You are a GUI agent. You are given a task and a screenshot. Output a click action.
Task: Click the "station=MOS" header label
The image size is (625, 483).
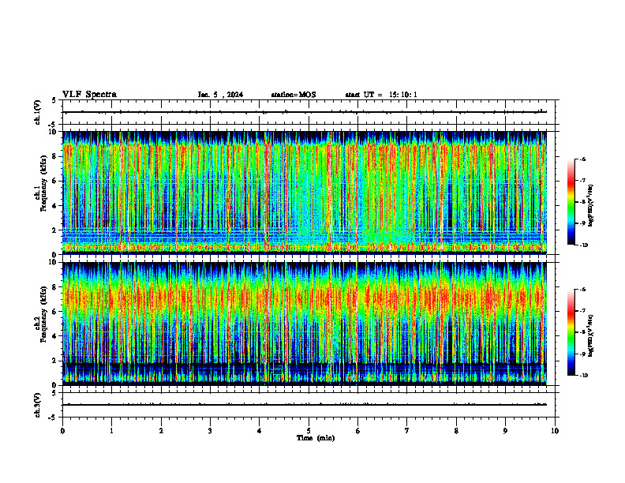tap(294, 95)
